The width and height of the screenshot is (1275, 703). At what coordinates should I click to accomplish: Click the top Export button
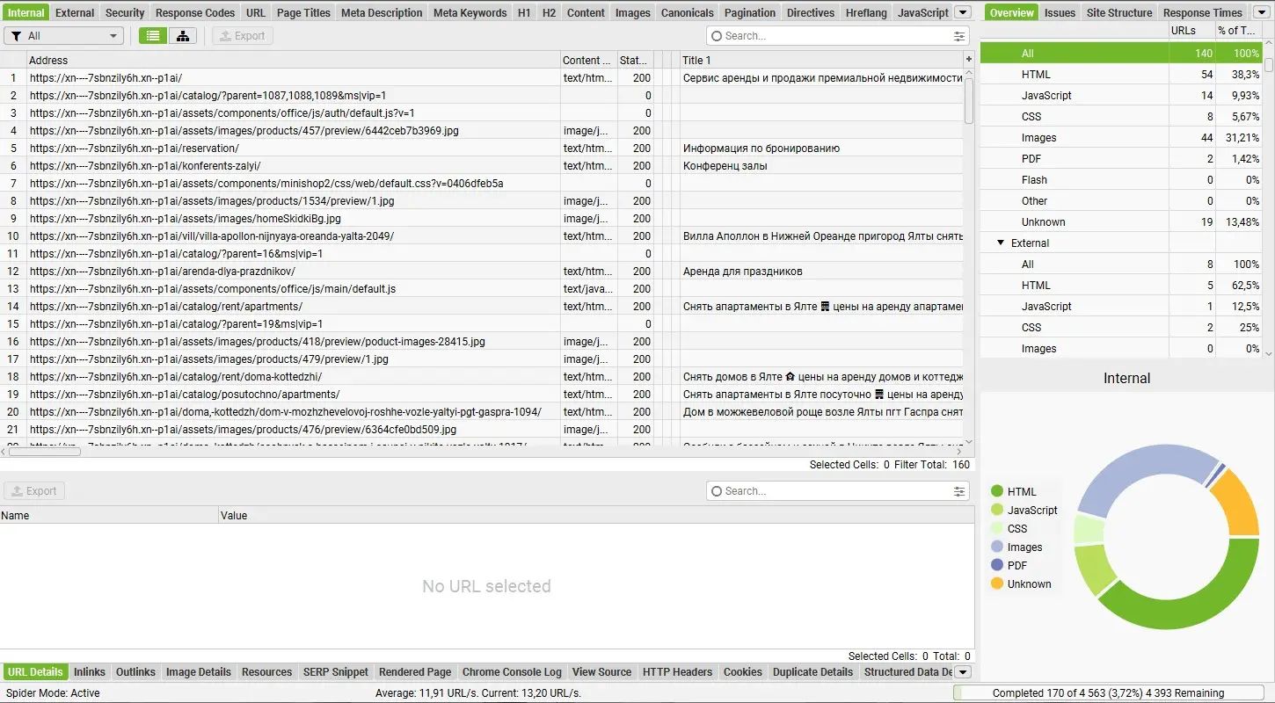pos(242,36)
